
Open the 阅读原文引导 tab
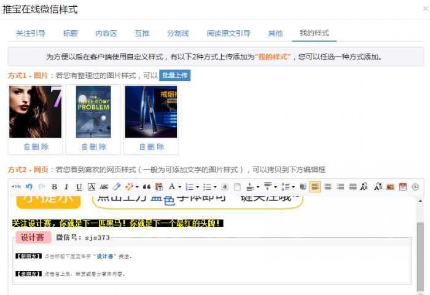tap(229, 33)
